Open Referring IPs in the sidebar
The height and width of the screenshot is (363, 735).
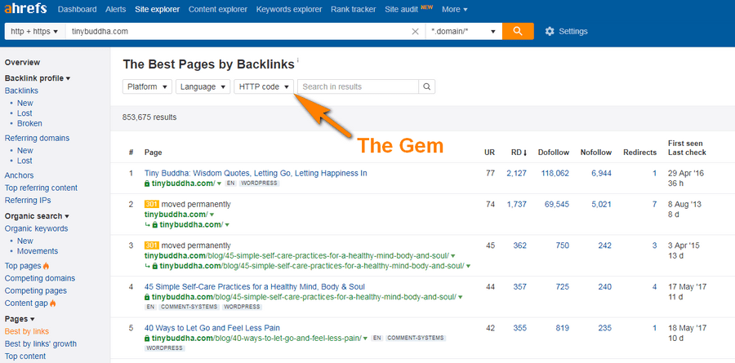click(x=28, y=200)
